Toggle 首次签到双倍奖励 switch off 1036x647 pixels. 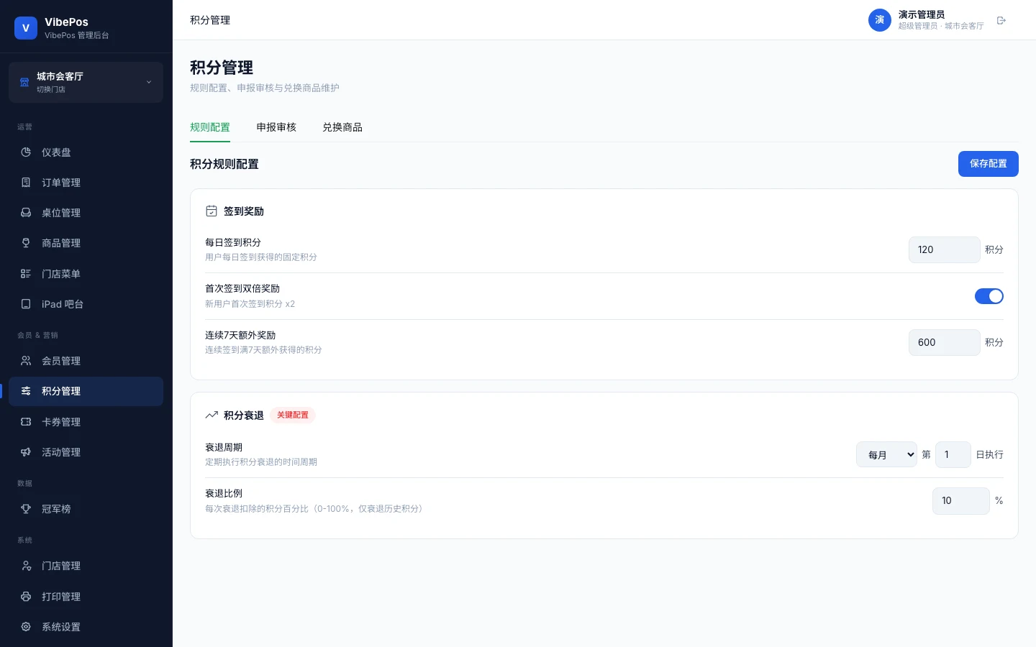click(989, 296)
